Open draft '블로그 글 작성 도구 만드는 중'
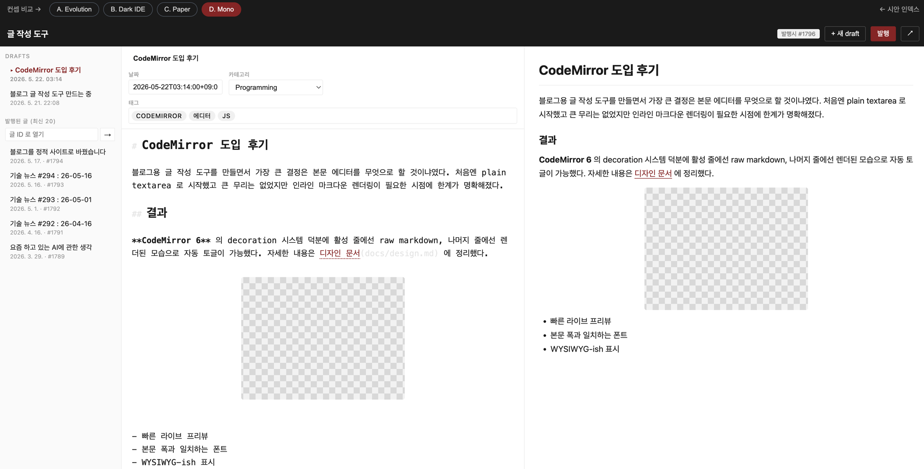Viewport: 924px width, 469px height. (60, 98)
